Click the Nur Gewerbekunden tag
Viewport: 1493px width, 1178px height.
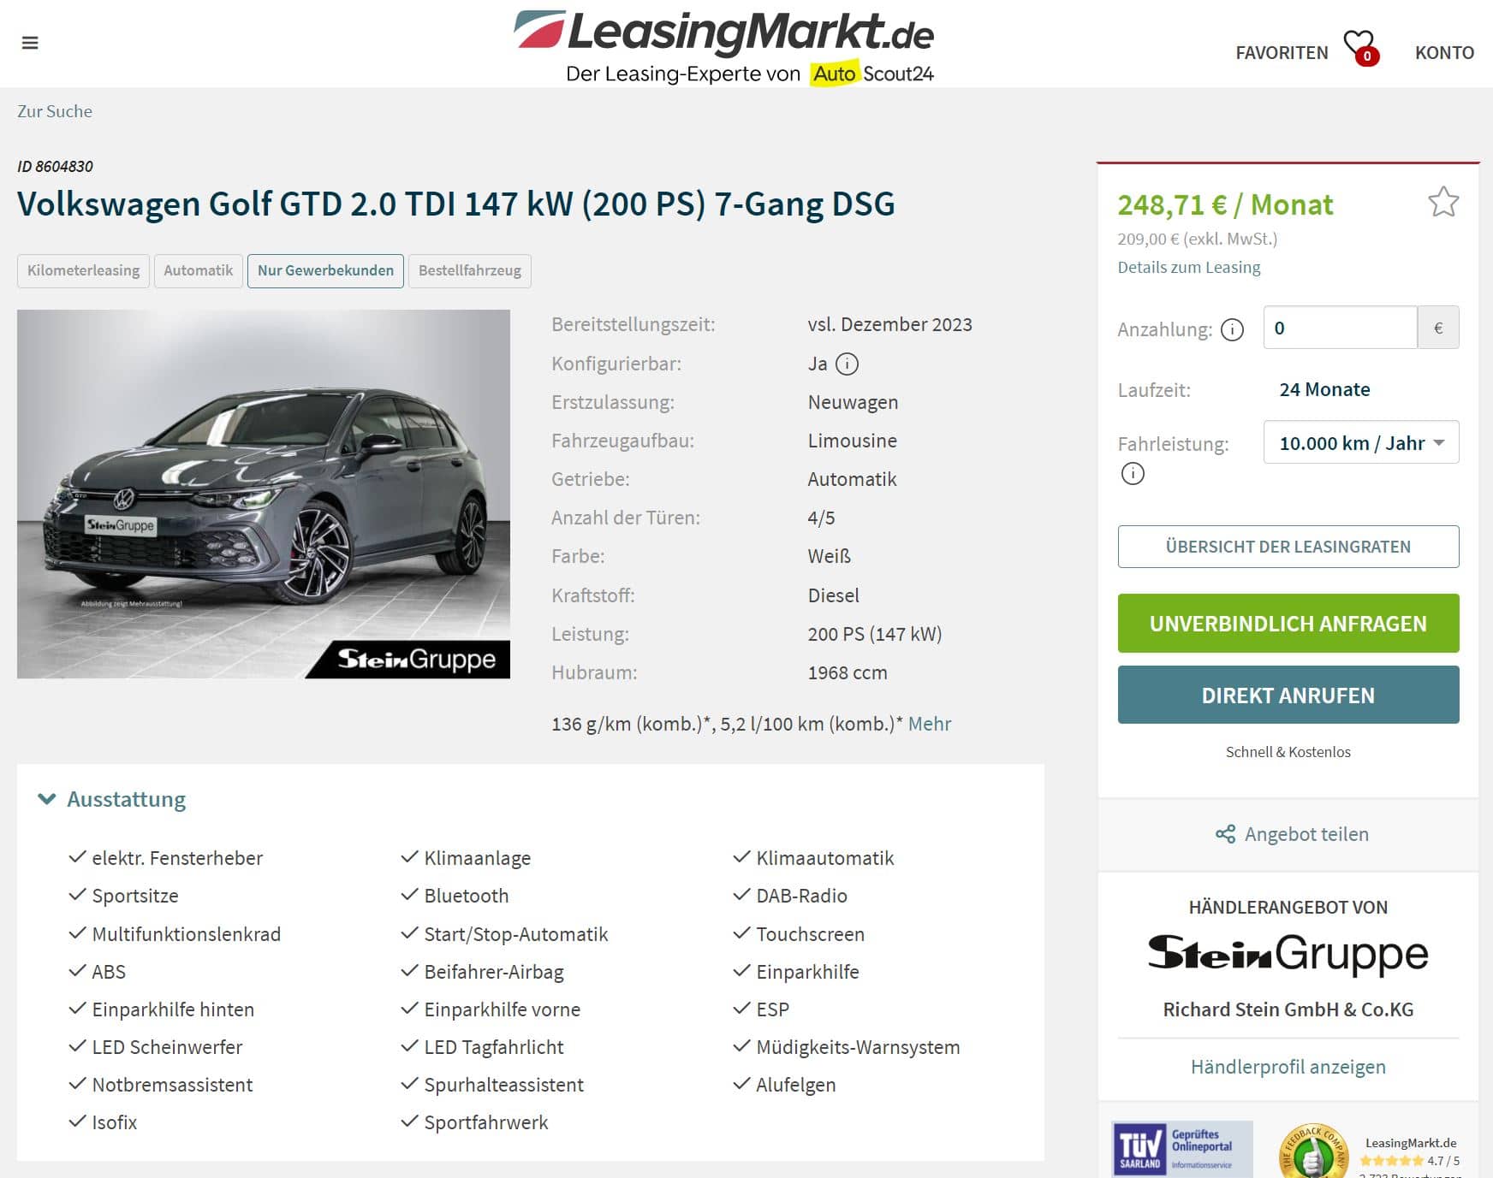click(x=325, y=270)
